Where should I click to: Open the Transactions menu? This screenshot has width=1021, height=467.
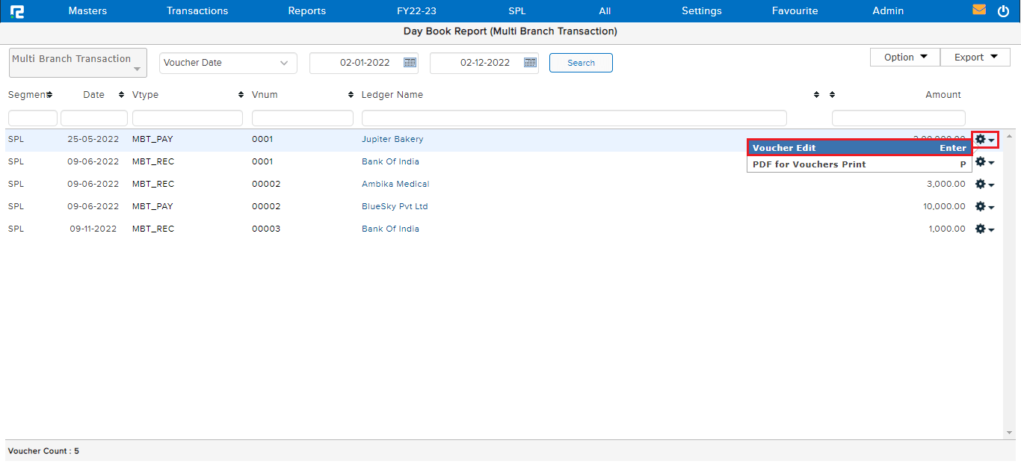197,11
